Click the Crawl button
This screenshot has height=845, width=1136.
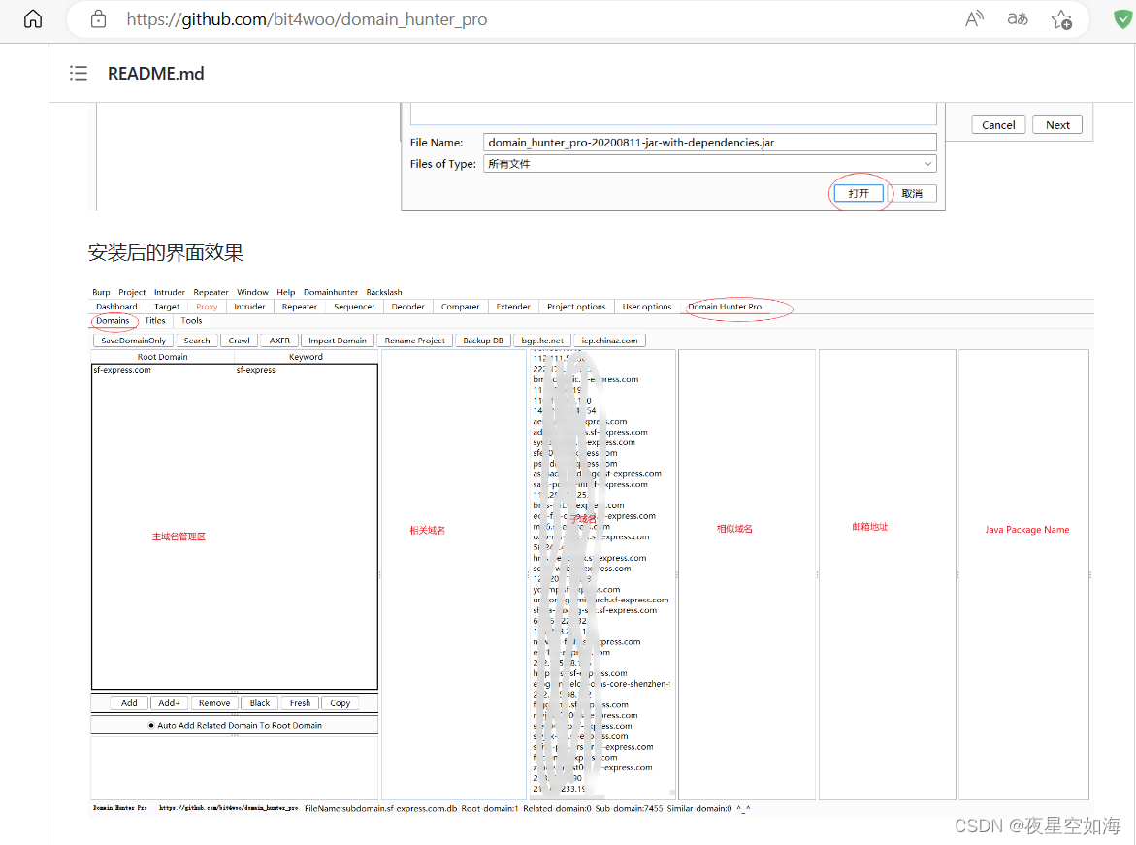tap(239, 341)
